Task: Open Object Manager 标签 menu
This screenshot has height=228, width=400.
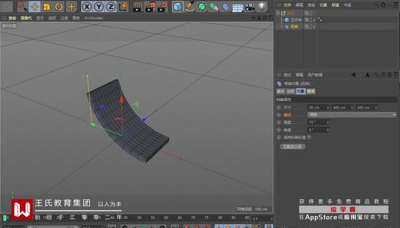Action: [x=335, y=5]
